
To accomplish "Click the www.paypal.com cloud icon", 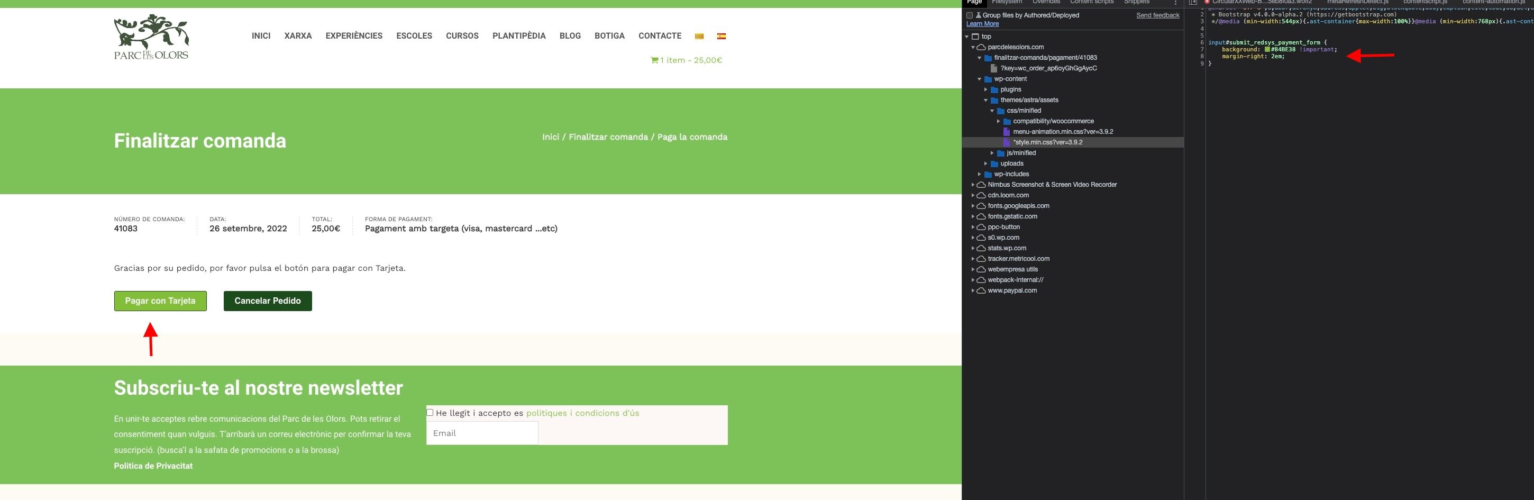I will pos(981,291).
